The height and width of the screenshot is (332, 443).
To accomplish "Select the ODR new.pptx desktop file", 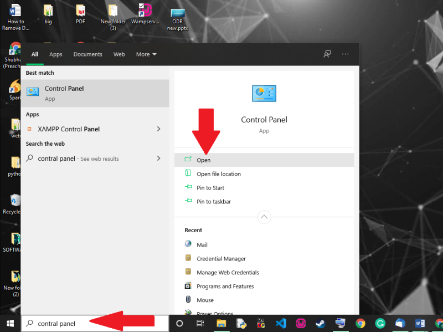I will click(177, 19).
